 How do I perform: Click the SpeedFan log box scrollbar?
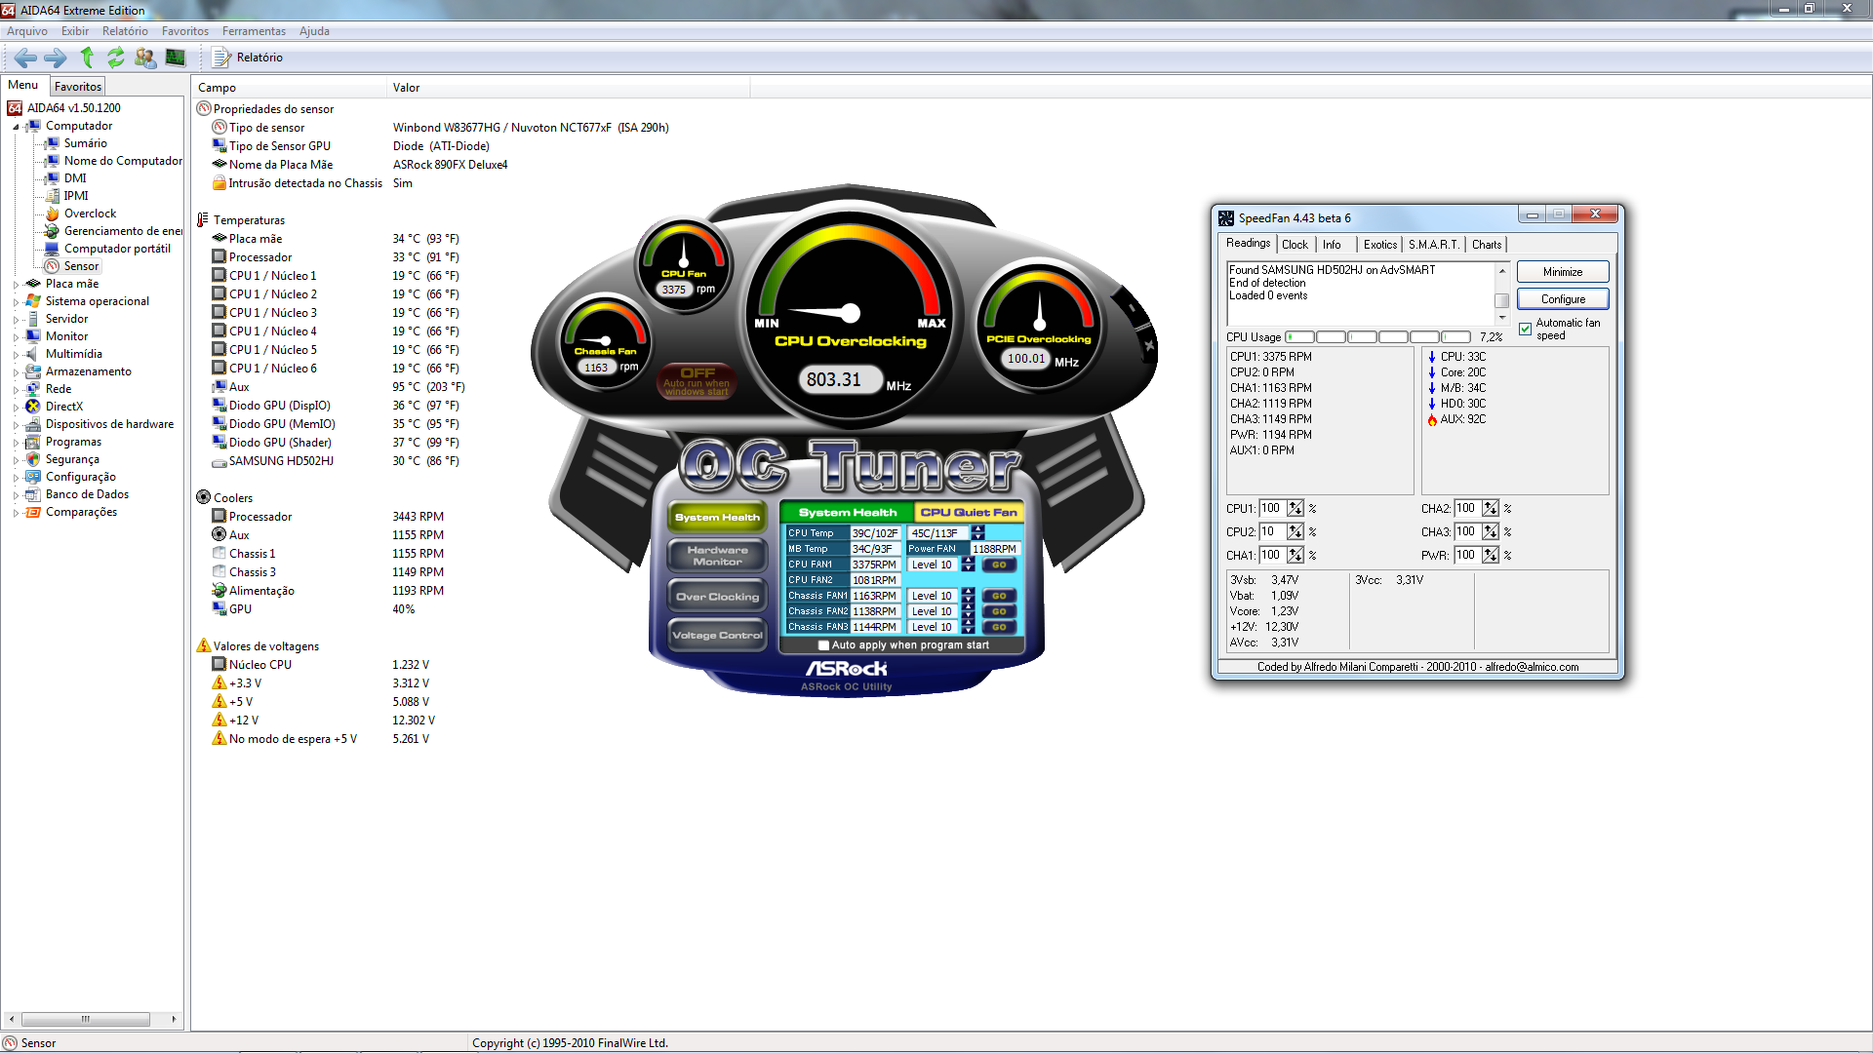click(1502, 293)
